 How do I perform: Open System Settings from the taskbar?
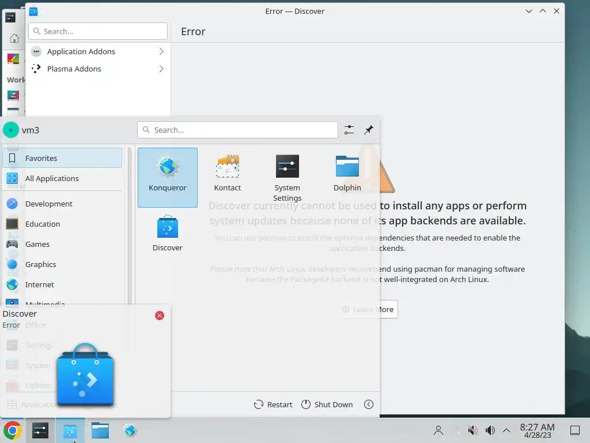[40, 430]
